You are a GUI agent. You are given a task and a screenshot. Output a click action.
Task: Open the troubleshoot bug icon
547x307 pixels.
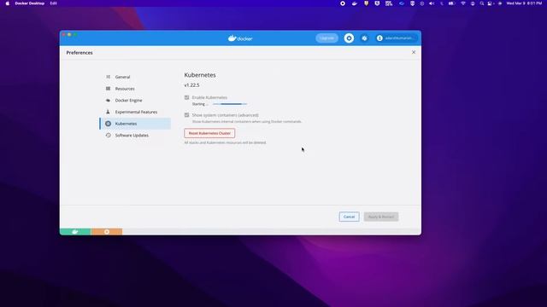coord(365,38)
